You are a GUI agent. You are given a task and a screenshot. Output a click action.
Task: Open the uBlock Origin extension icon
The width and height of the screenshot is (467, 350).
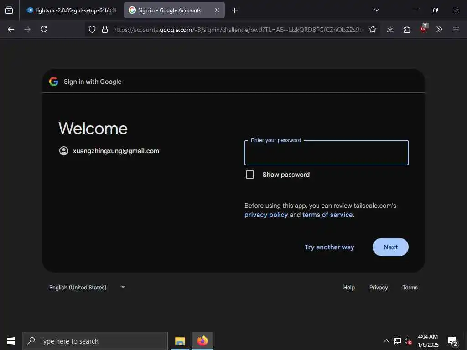424,29
